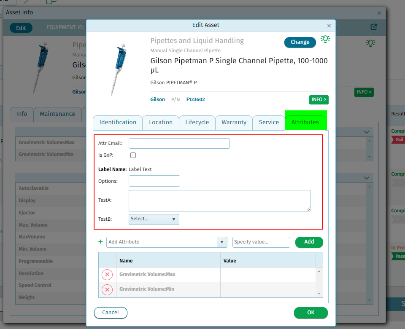
Task: Open the Warranty tab
Action: pyautogui.click(x=234, y=123)
